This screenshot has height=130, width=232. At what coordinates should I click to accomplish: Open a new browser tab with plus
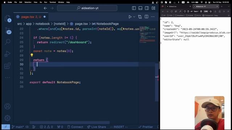221,6
